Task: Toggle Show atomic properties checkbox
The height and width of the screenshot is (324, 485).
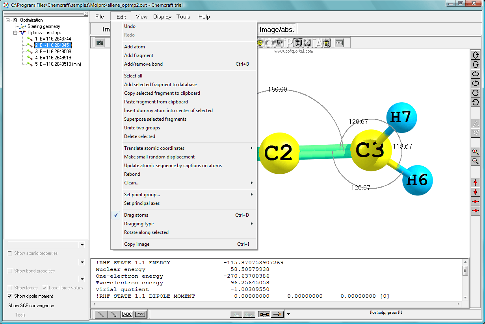Action: (10, 253)
